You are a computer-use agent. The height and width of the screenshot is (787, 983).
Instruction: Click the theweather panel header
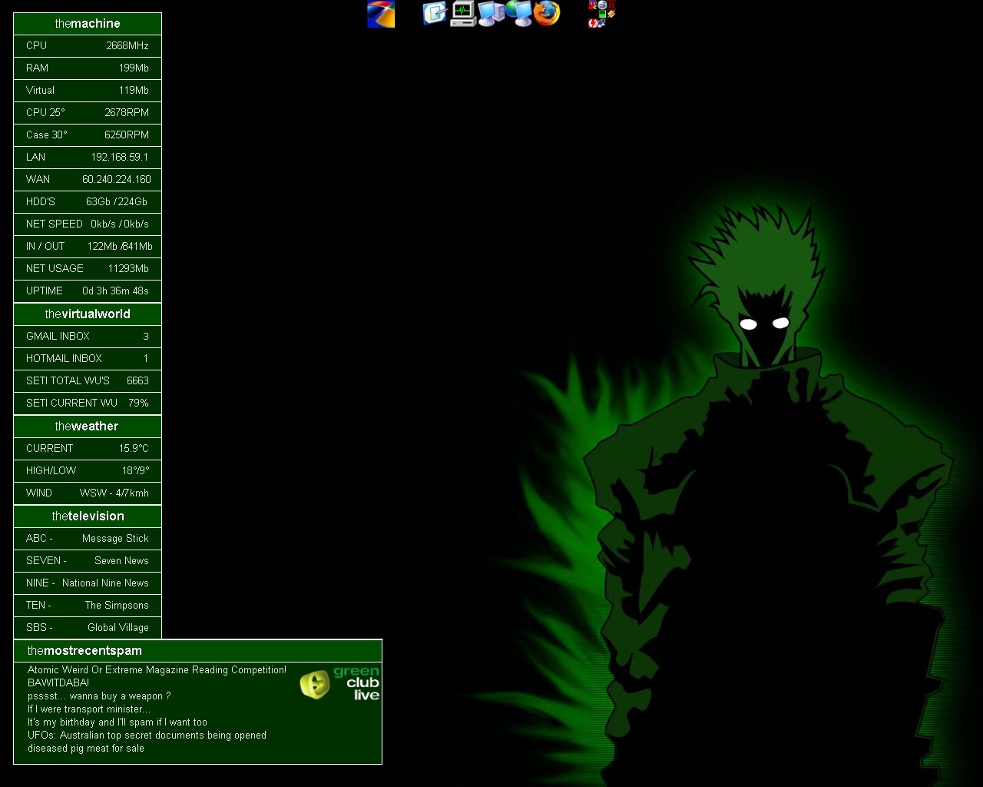[88, 427]
